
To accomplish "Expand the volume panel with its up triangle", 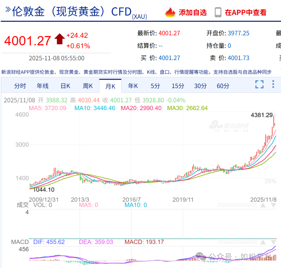I will click(x=264, y=205).
